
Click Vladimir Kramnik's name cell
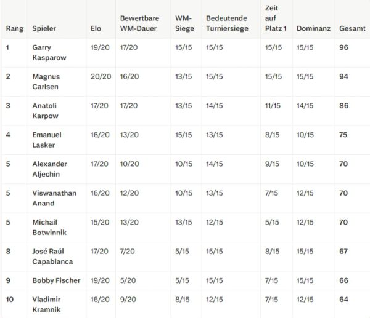tap(46, 304)
